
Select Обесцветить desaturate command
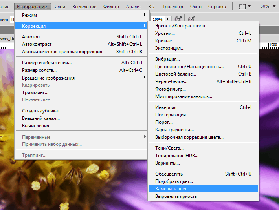[169, 174]
